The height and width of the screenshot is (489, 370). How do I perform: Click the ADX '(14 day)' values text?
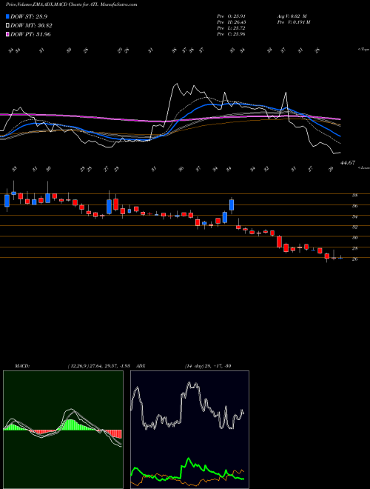pyautogui.click(x=208, y=366)
